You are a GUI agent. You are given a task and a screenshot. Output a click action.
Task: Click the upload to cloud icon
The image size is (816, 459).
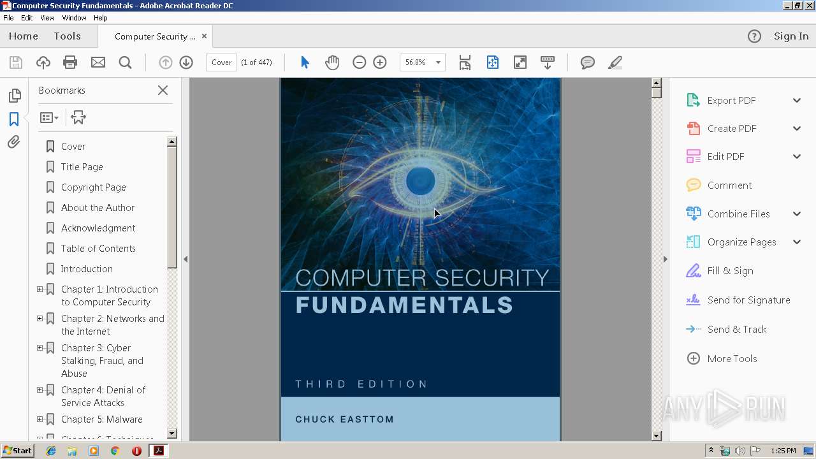43,62
